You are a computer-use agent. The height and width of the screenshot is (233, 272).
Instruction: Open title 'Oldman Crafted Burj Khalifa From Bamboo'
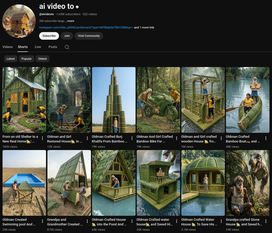tap(109, 139)
